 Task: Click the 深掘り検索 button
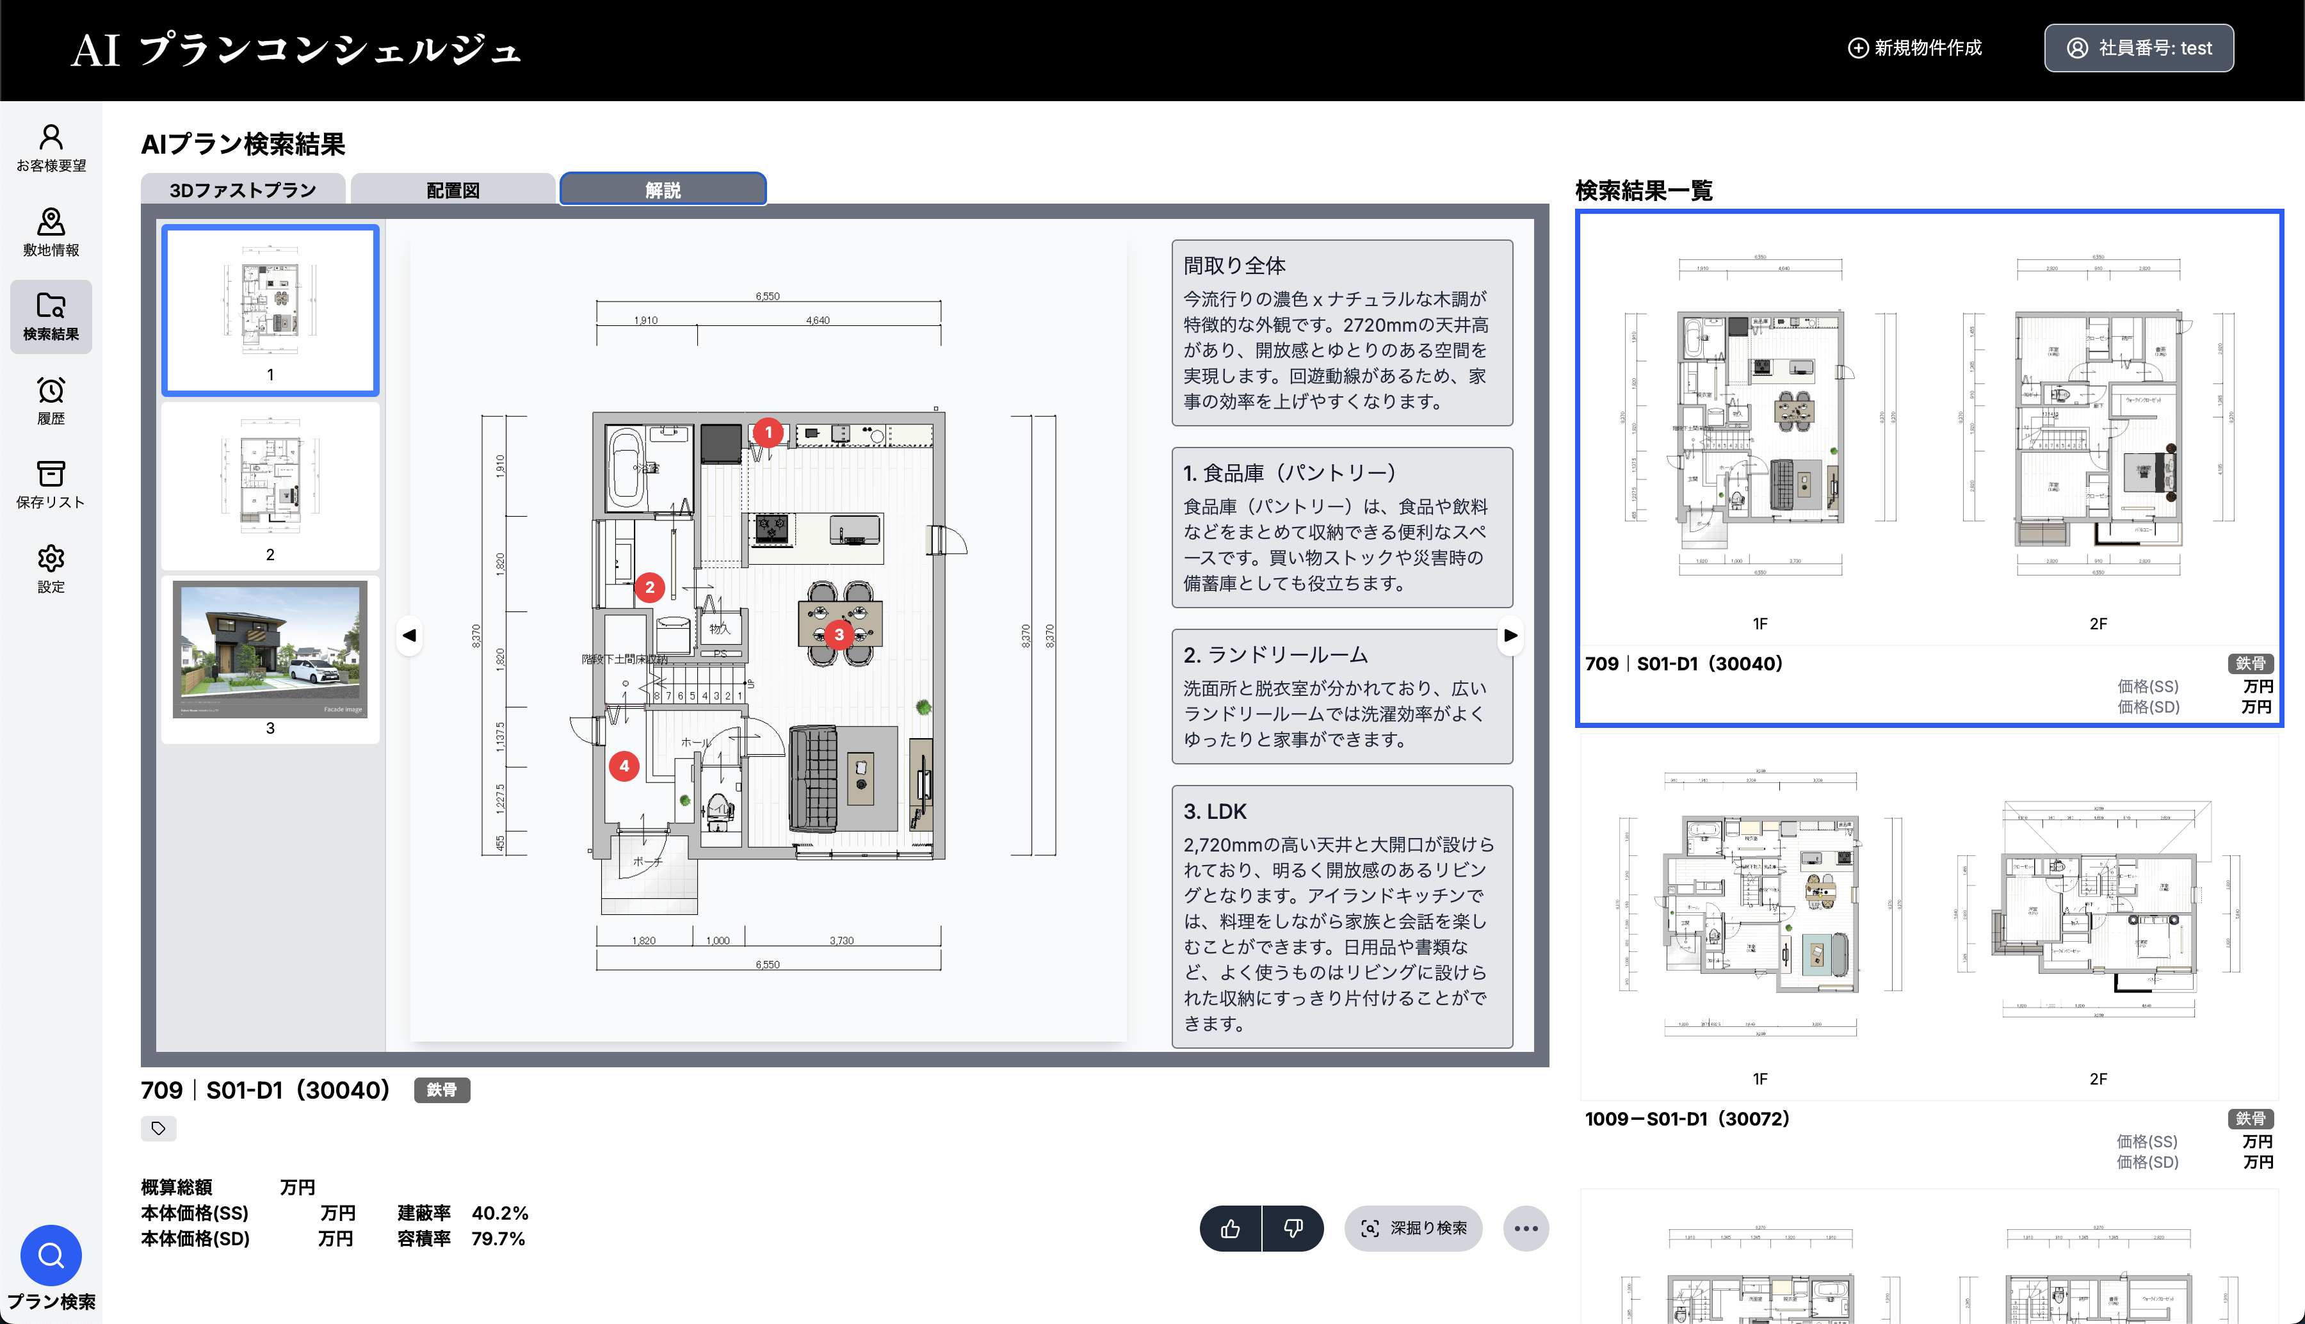1413,1229
